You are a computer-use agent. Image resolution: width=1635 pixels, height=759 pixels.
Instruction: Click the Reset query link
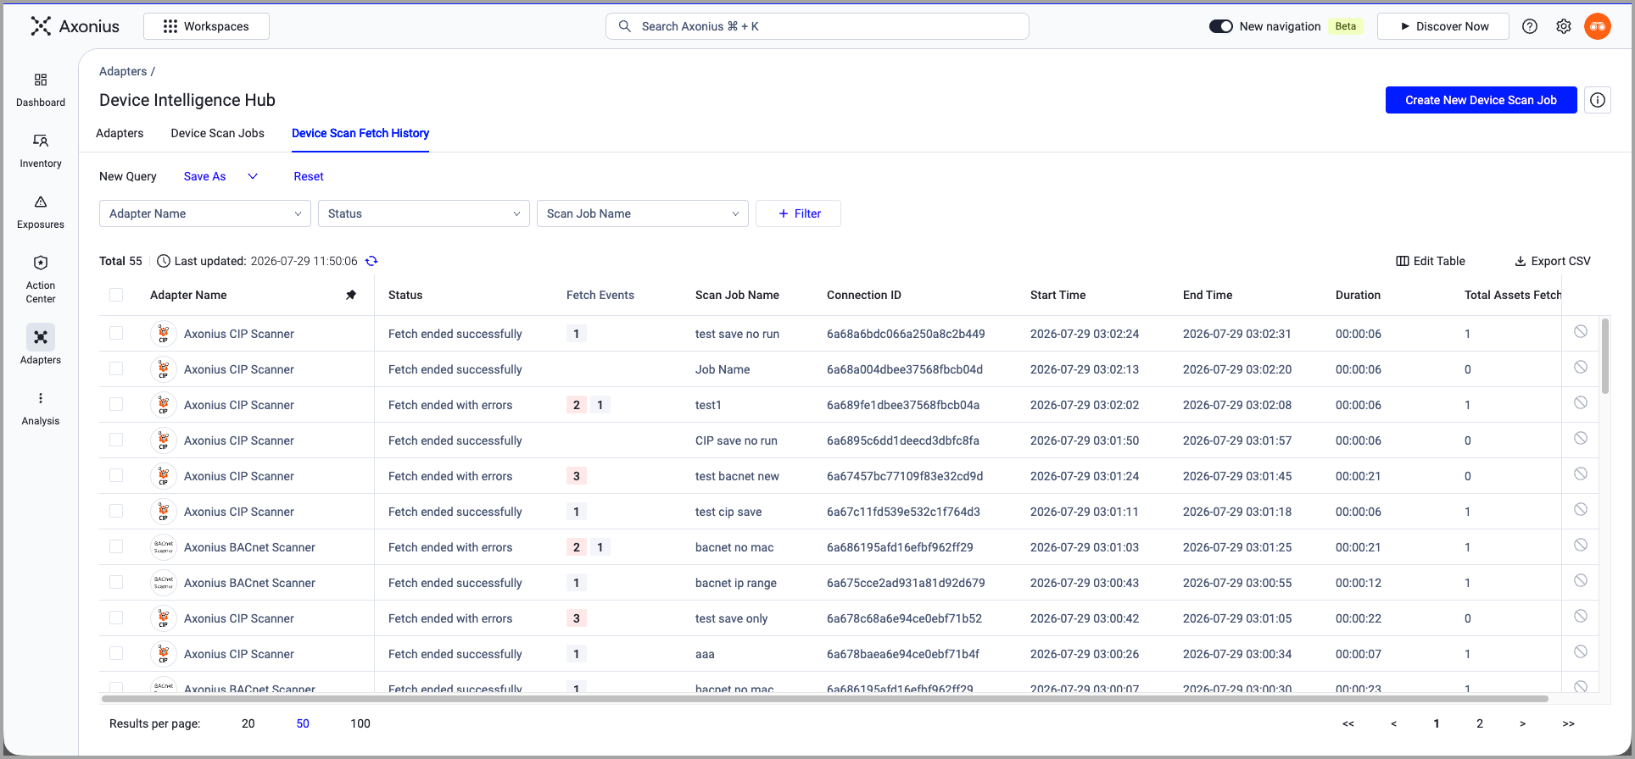309,176
